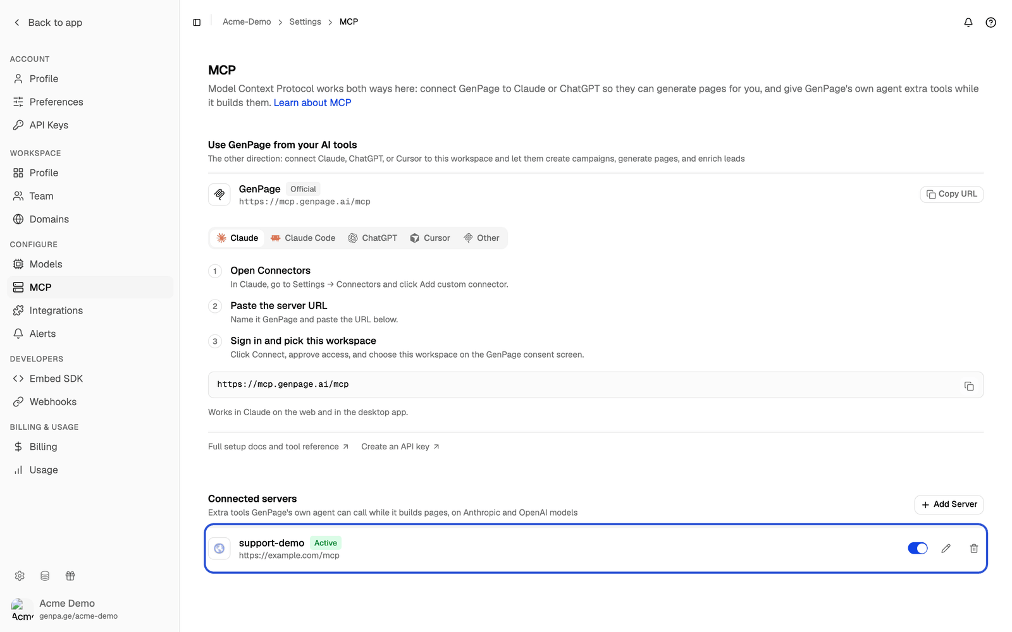The height and width of the screenshot is (632, 1012).
Task: Open the gift icon at the sidebar bottom
Action: coord(70,576)
